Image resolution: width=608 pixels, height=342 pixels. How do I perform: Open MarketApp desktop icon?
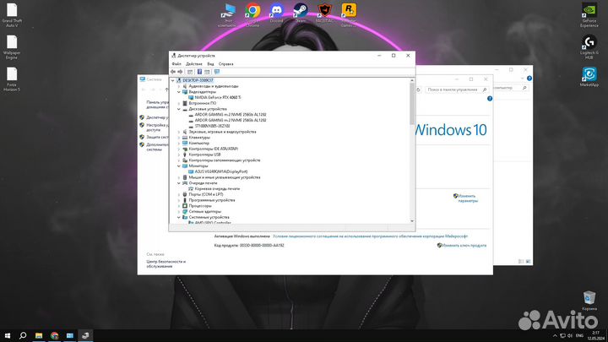589,77
